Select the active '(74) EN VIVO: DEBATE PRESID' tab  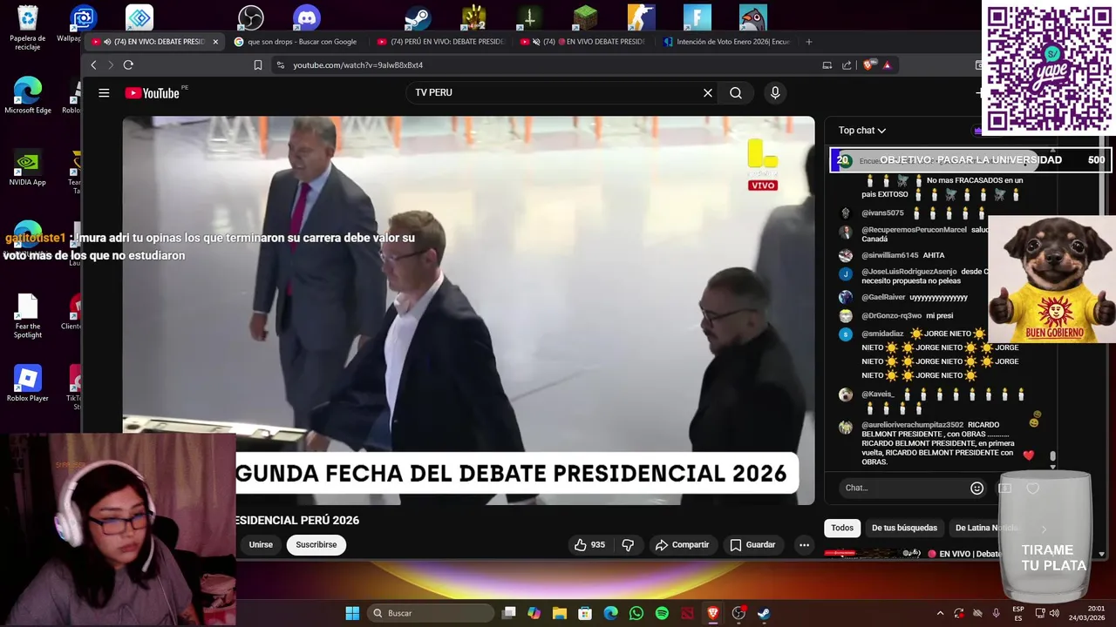pyautogui.click(x=153, y=42)
